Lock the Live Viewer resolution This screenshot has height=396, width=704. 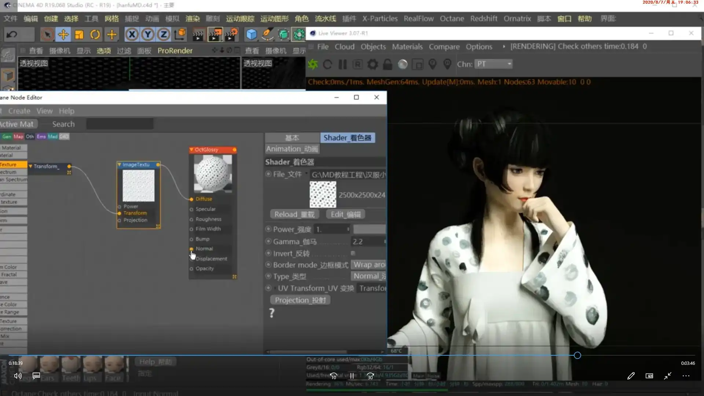[x=388, y=64]
